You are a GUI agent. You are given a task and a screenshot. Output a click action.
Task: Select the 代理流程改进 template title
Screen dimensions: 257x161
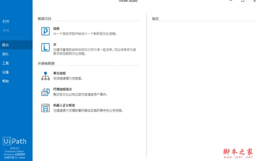(63, 89)
